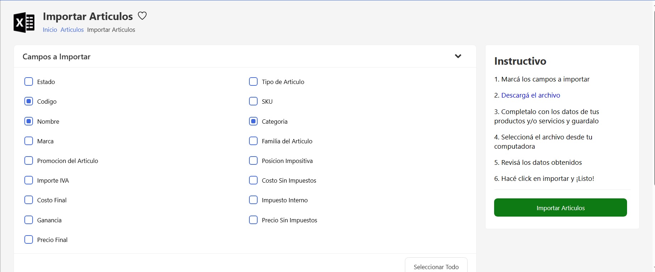655x272 pixels.
Task: Enable the Estado checkbox
Action: (29, 81)
